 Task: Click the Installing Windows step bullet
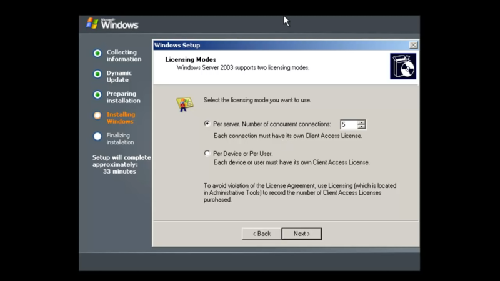point(97,116)
